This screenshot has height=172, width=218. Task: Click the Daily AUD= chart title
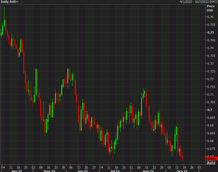9,2
